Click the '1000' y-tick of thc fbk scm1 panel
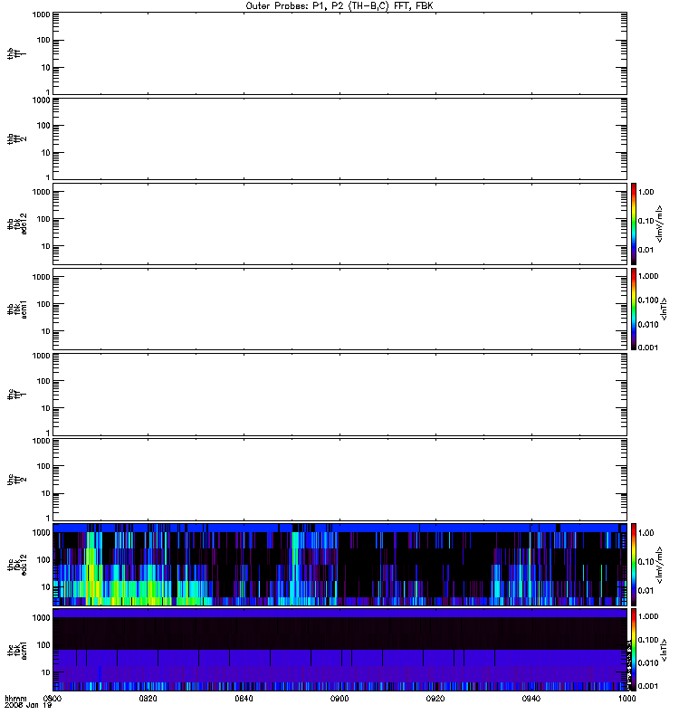The height and width of the screenshot is (724, 679). pos(41,618)
